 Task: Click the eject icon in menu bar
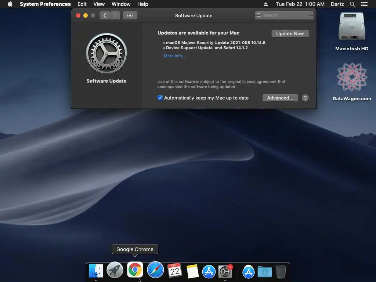coord(265,4)
